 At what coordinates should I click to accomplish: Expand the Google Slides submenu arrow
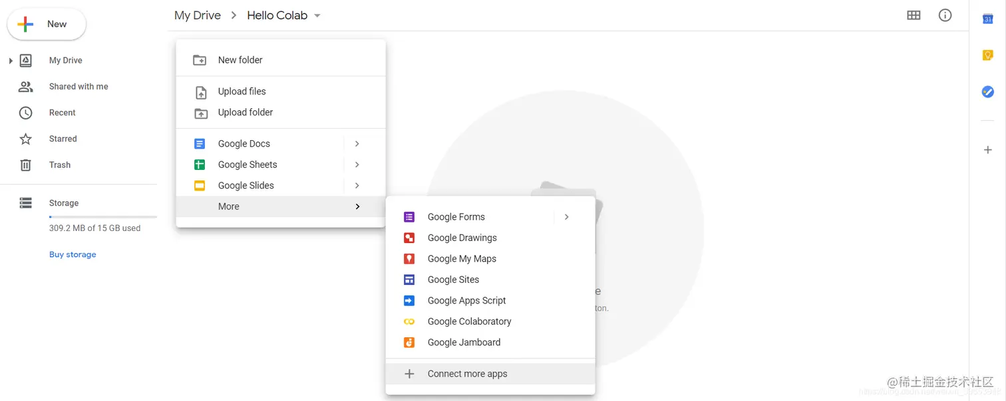[357, 186]
